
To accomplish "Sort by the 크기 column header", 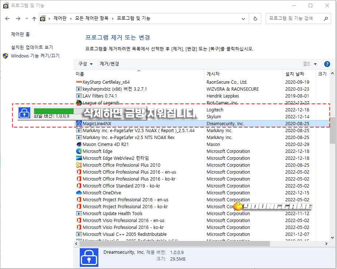I will 322,74.
